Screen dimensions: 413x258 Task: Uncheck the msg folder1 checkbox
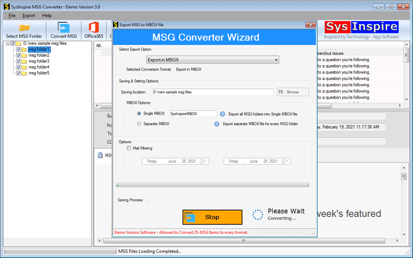[19, 50]
